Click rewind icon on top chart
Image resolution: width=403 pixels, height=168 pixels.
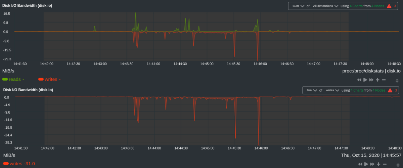click(x=359, y=80)
